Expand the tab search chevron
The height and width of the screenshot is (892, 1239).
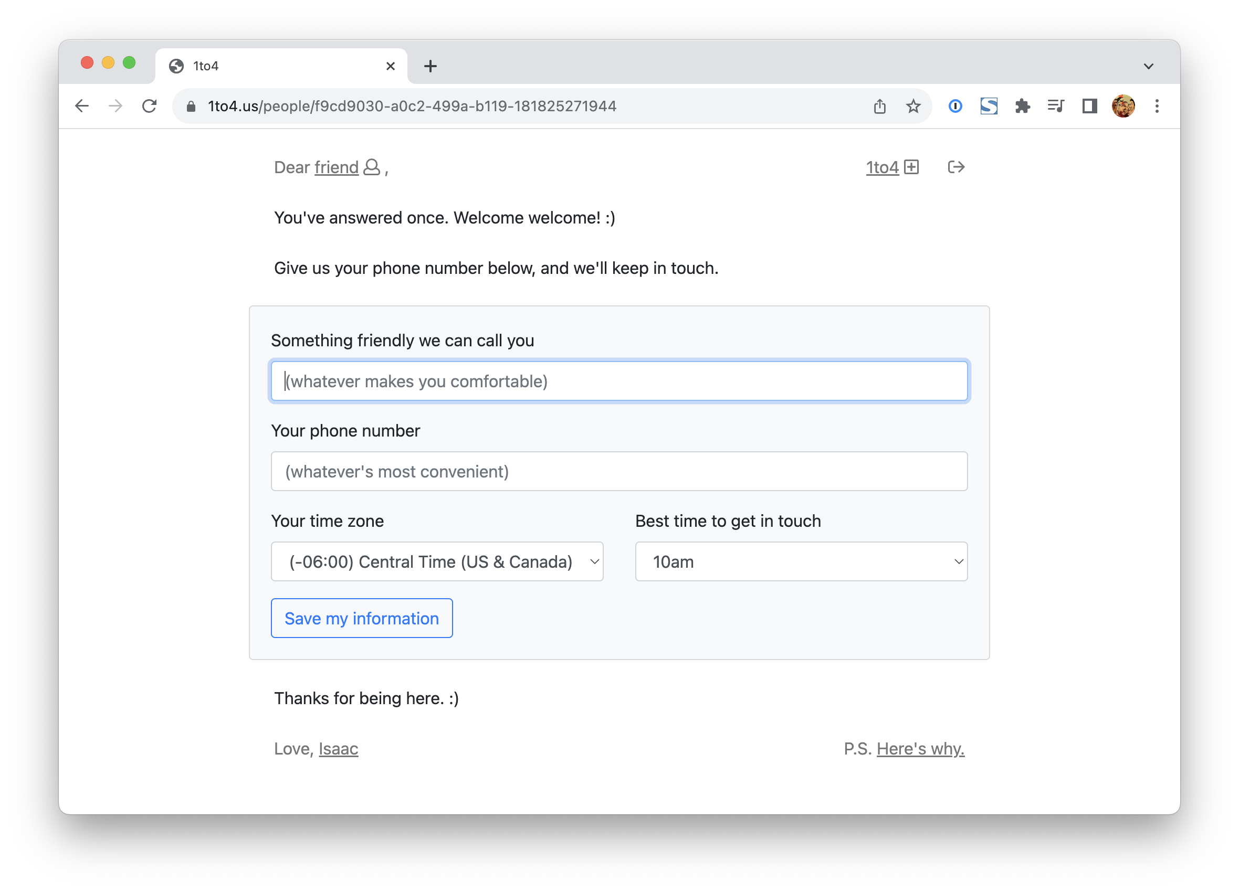[x=1148, y=66]
